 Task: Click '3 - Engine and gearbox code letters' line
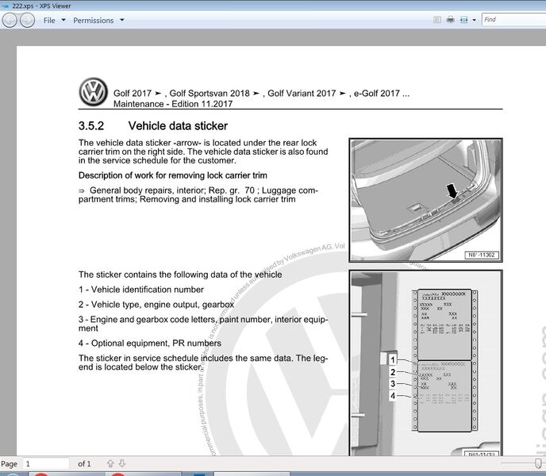(x=203, y=324)
